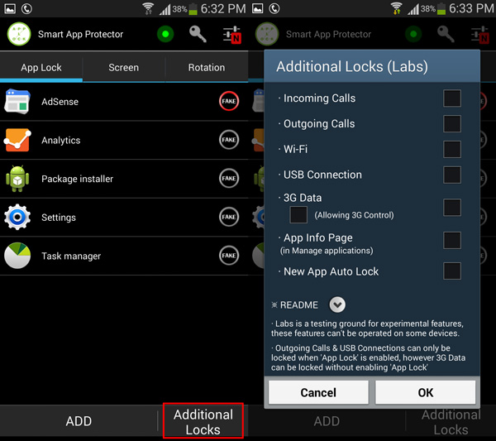The width and height of the screenshot is (496, 441).
Task: Check the USB Connection lock checkbox
Action: 451,175
